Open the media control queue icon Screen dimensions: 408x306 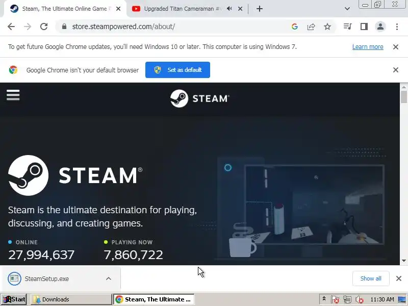coord(348,27)
